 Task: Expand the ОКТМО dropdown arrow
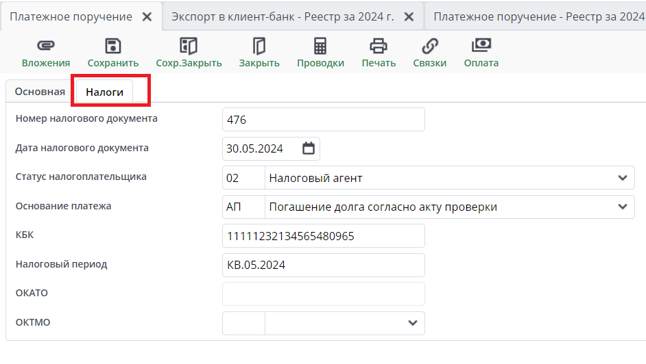(x=412, y=323)
